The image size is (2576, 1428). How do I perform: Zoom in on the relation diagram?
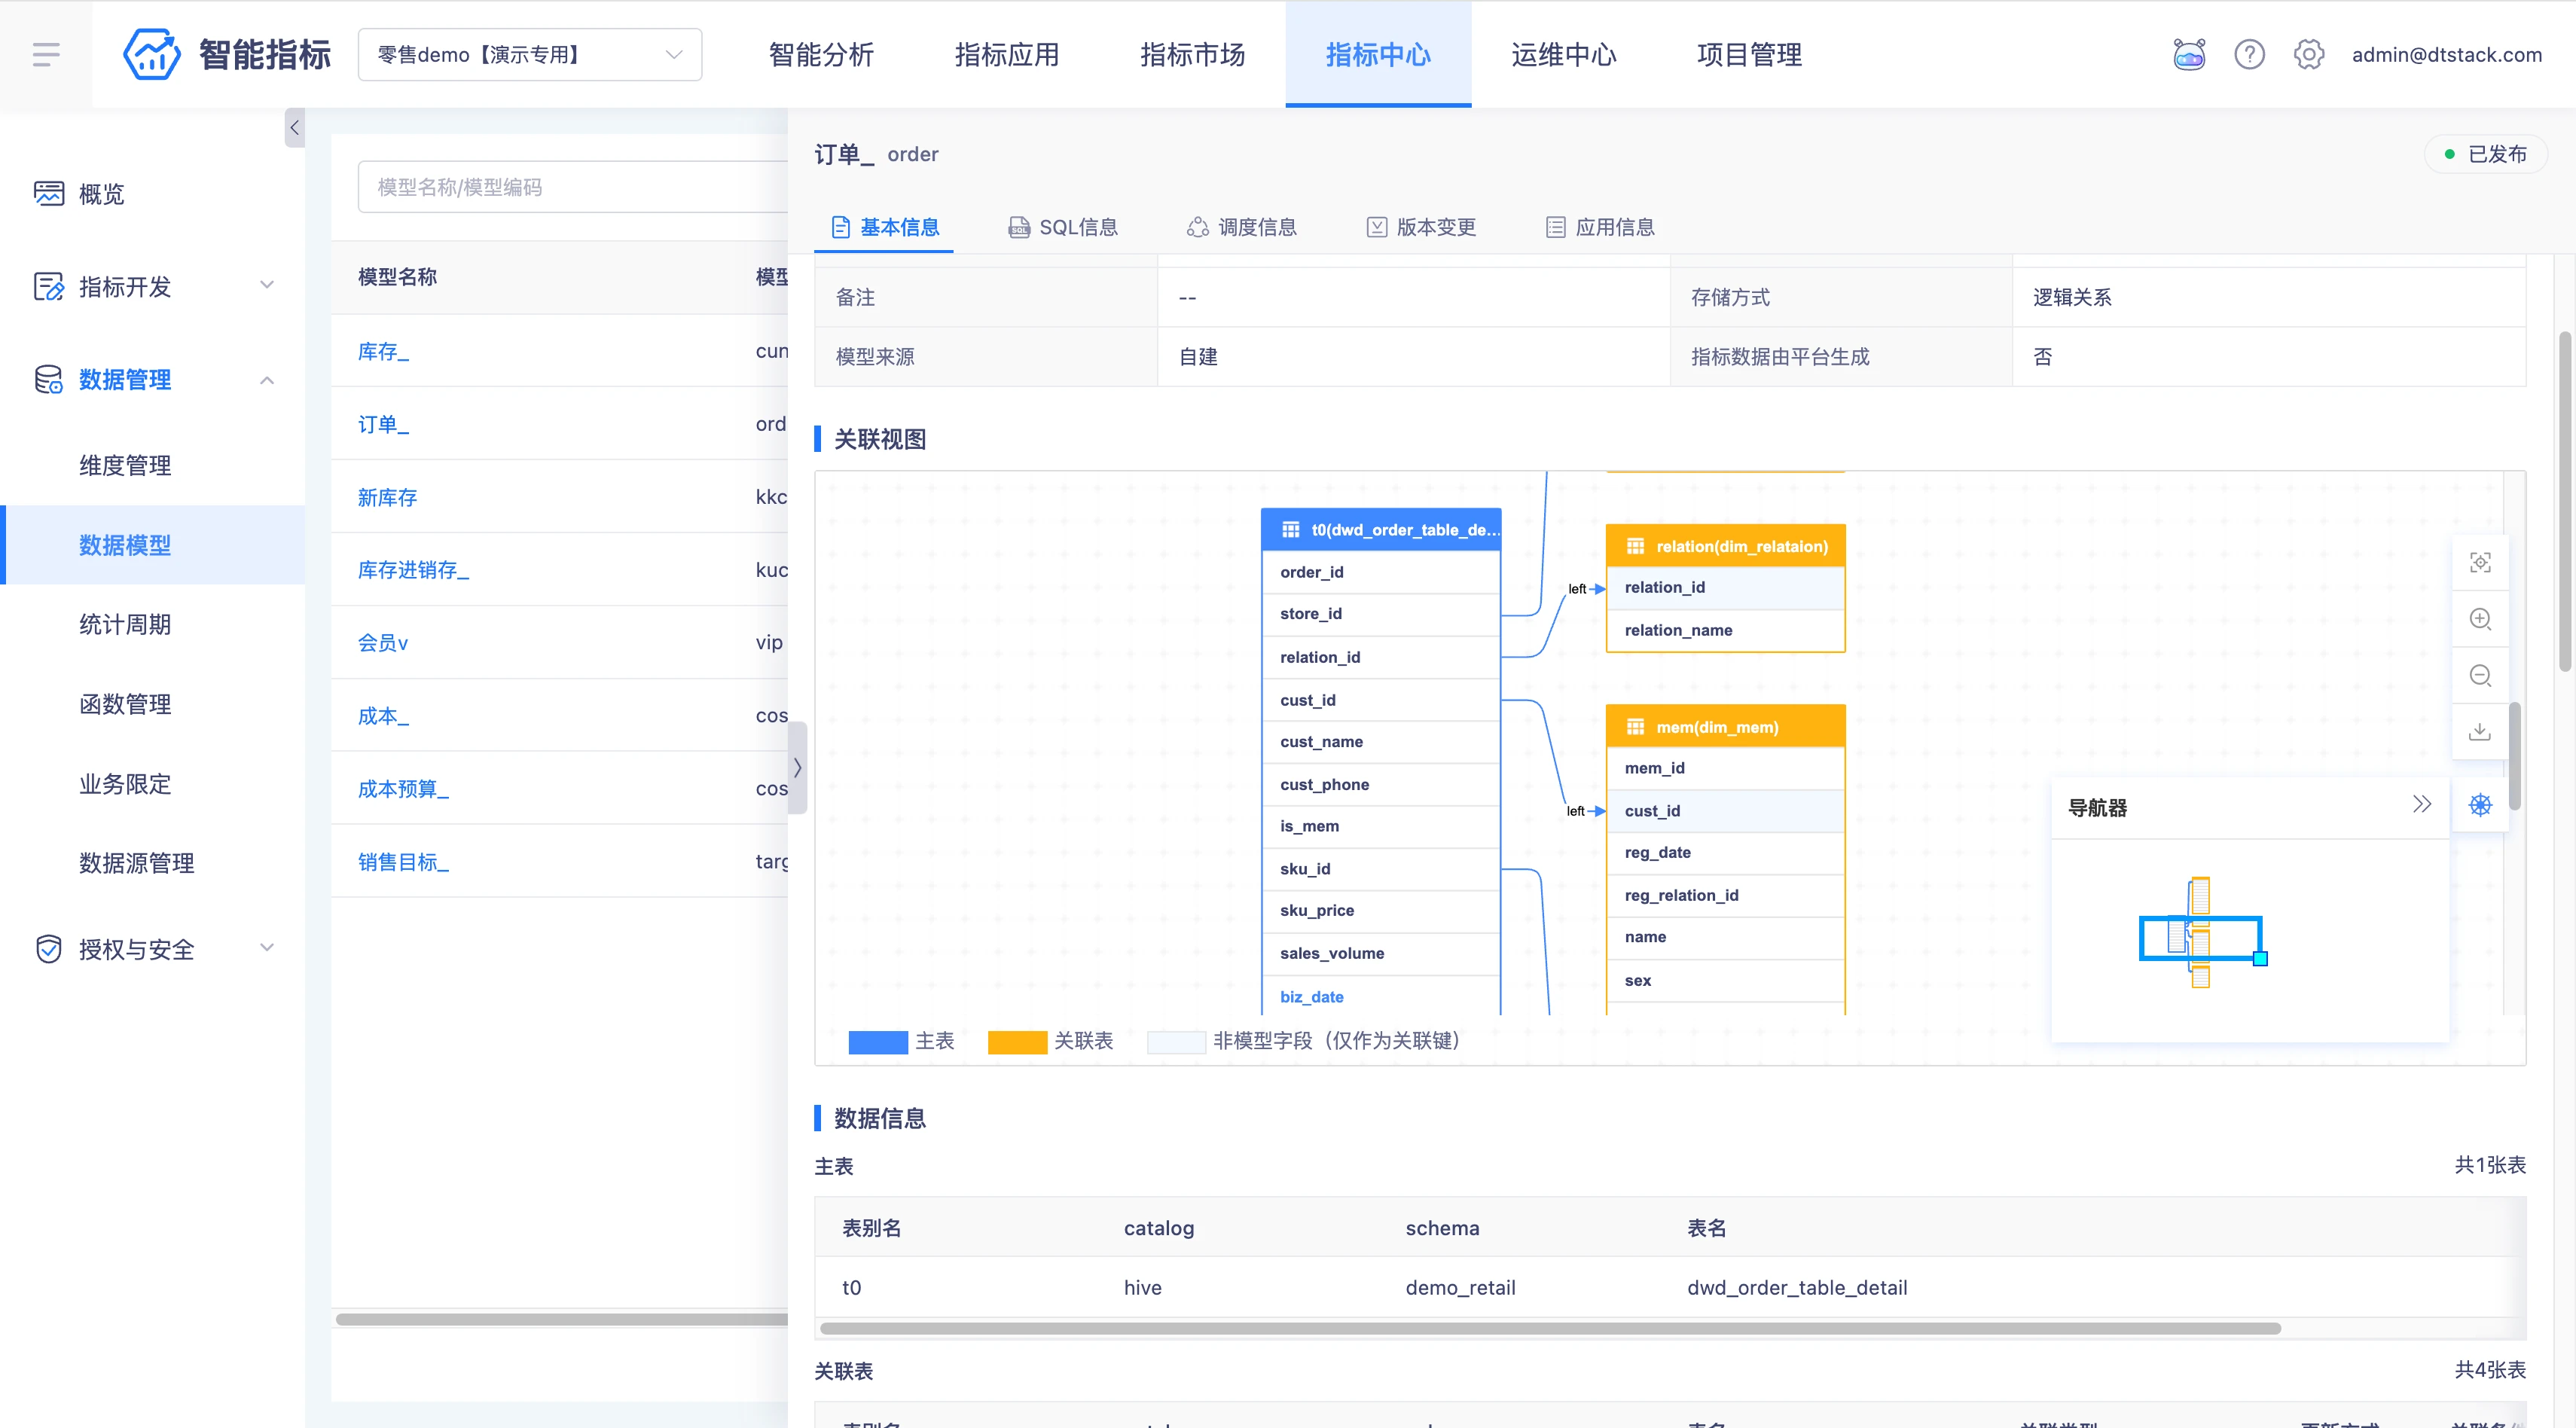click(x=2480, y=618)
